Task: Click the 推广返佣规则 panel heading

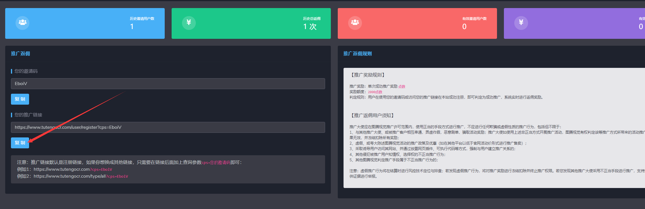Action: (x=358, y=53)
